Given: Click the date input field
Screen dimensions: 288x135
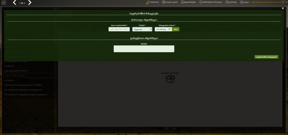Looking at the screenshot, I should (163, 29).
